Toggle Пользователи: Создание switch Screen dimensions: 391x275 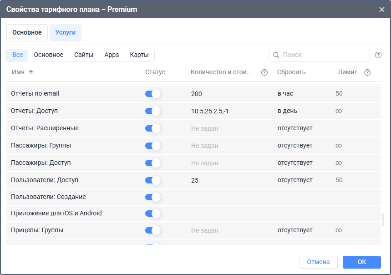click(x=153, y=197)
